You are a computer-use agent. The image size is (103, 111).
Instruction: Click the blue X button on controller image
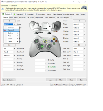(x=52, y=41)
